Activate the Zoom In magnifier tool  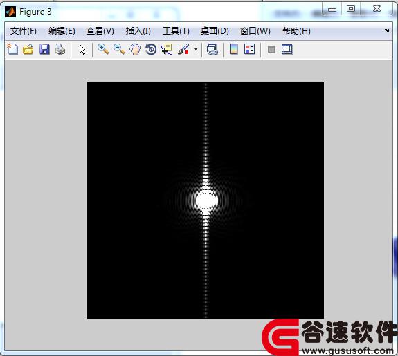(103, 49)
